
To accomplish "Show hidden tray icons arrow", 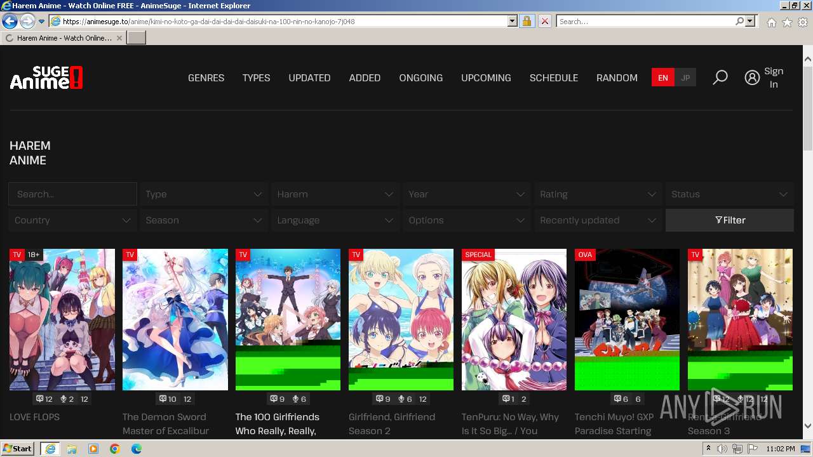I will click(709, 449).
